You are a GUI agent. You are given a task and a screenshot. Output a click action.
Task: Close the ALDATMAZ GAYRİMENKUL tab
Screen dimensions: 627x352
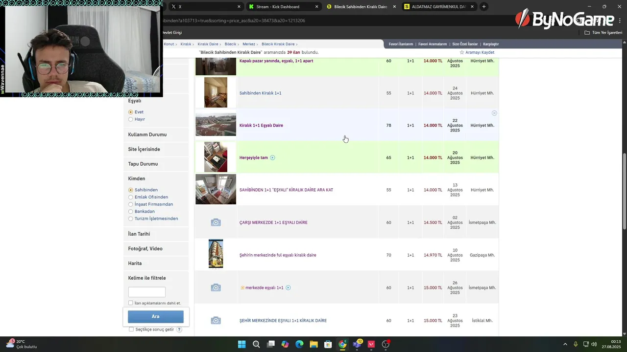tap(472, 7)
